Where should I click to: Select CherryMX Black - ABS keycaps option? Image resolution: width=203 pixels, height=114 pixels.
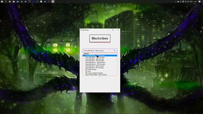[x=100, y=55]
